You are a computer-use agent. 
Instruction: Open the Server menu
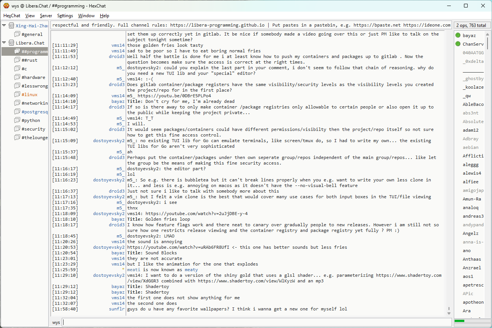pyautogui.click(x=46, y=16)
